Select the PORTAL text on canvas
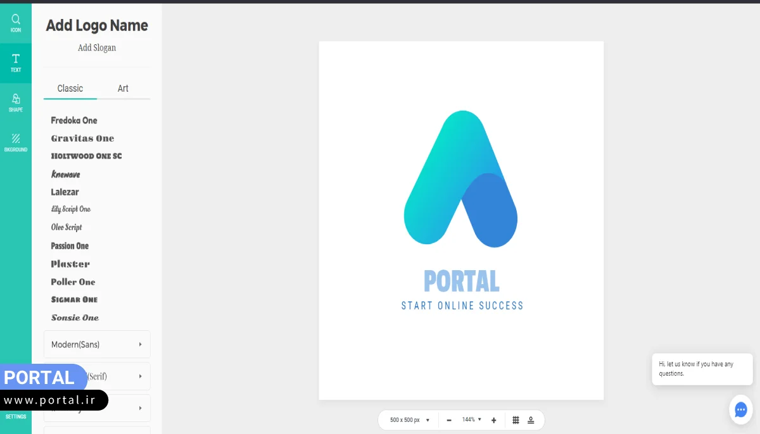The width and height of the screenshot is (760, 434). tap(462, 282)
